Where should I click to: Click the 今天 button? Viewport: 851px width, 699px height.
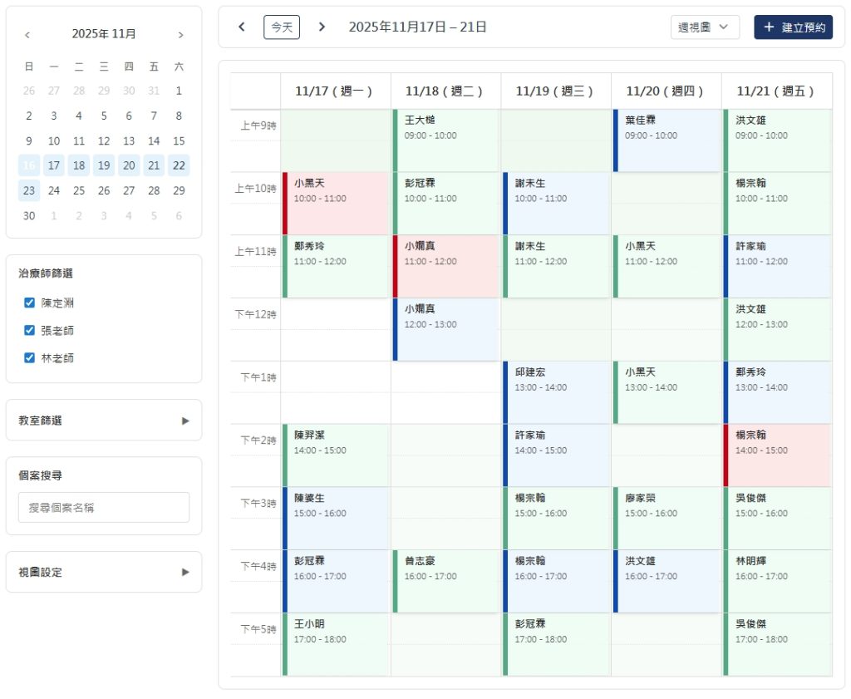point(282,27)
